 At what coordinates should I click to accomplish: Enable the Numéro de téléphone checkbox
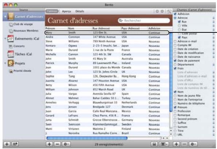pyautogui.click(x=175, y=103)
